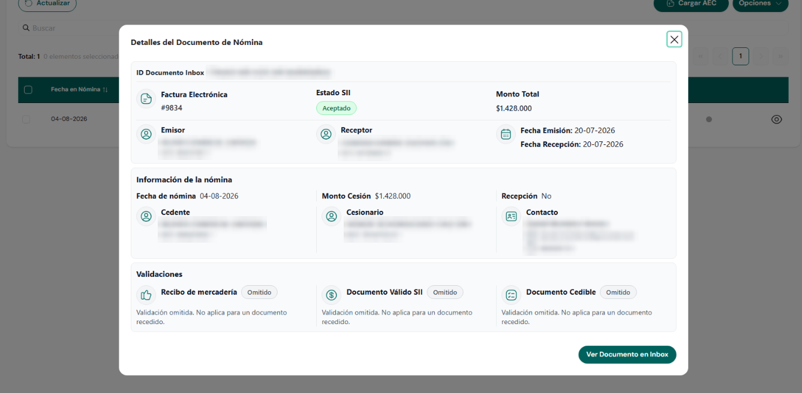Screen dimensions: 802x393
Task: Click the Información de la nómina heading
Action: click(x=184, y=180)
